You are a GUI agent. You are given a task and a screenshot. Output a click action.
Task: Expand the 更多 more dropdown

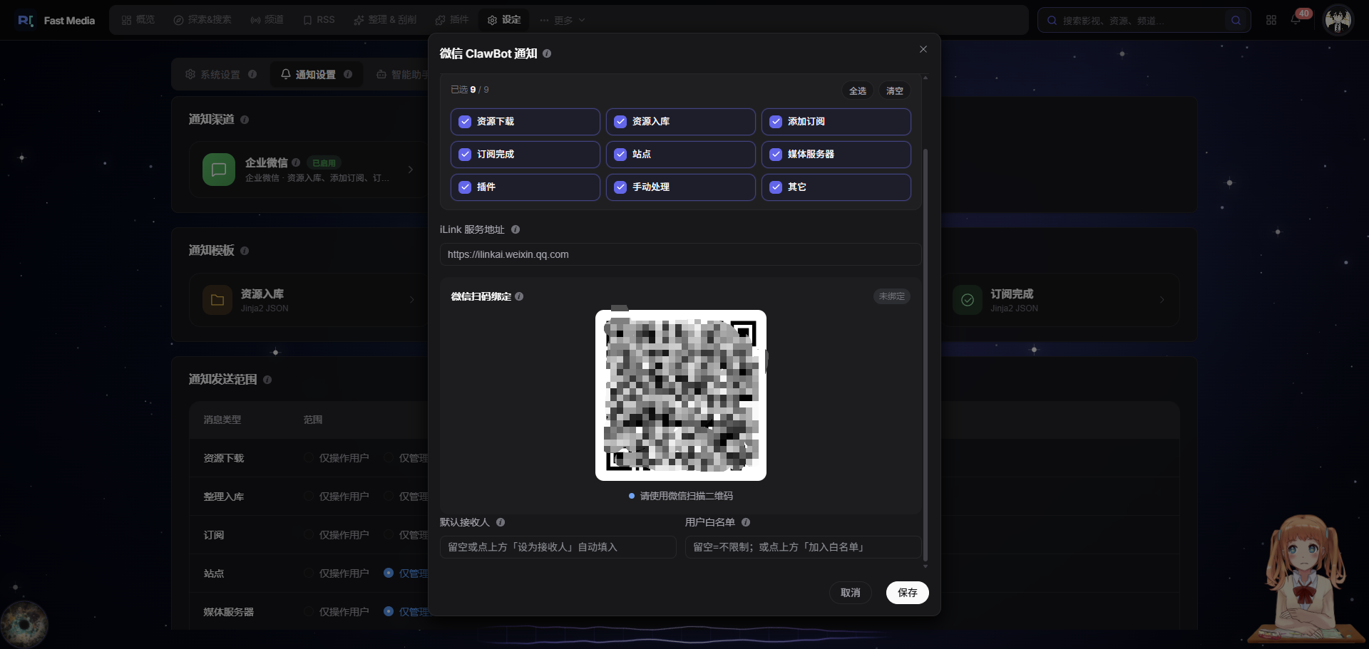pyautogui.click(x=563, y=20)
